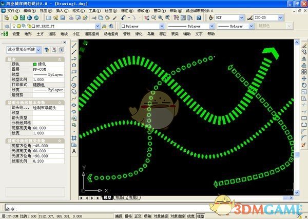Open print preview
The height and width of the screenshot is (219, 308).
[78, 18]
